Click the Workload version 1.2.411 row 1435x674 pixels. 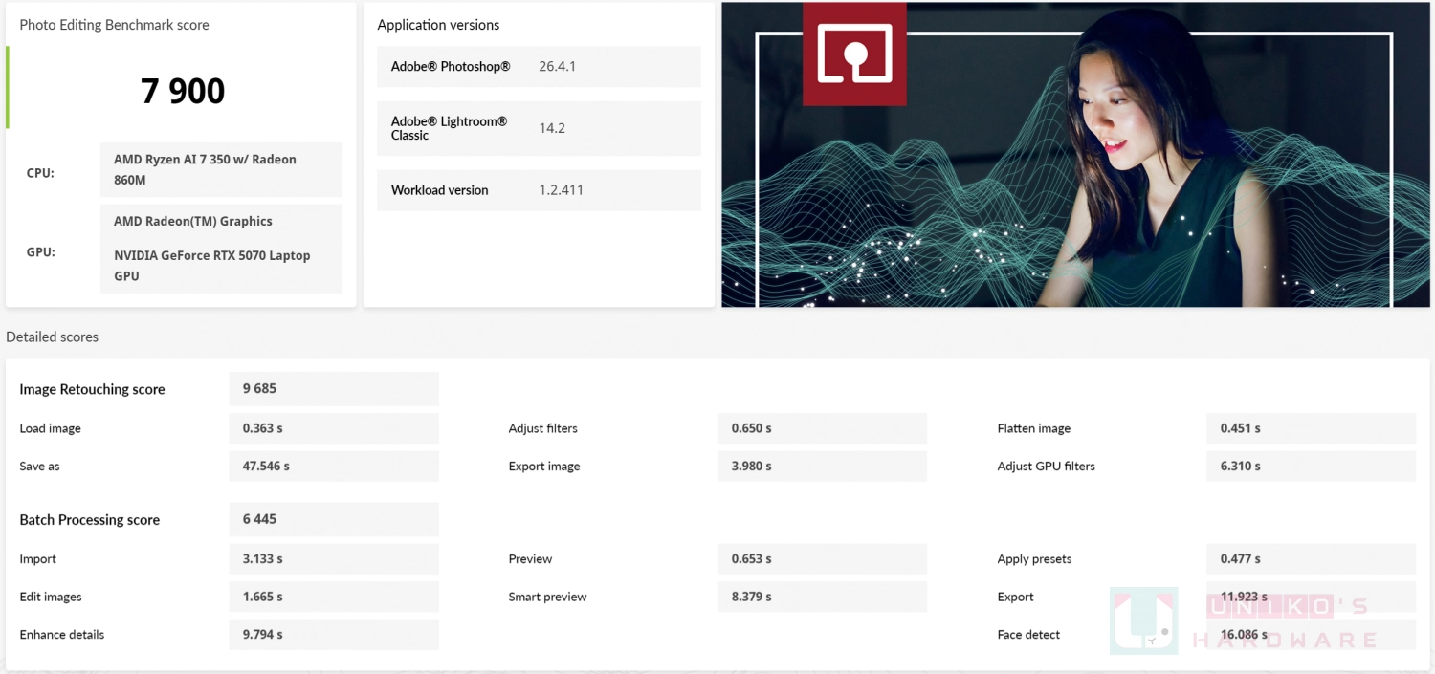[539, 190]
